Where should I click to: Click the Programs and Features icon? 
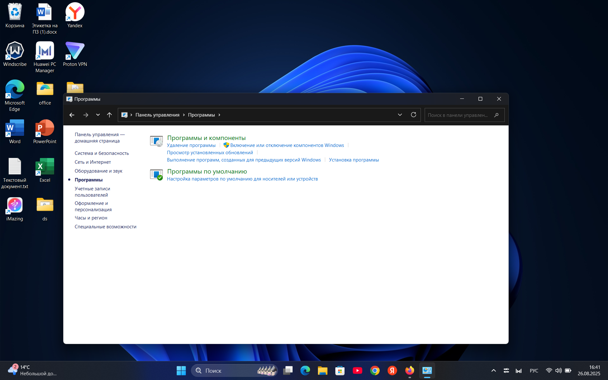coord(156,141)
